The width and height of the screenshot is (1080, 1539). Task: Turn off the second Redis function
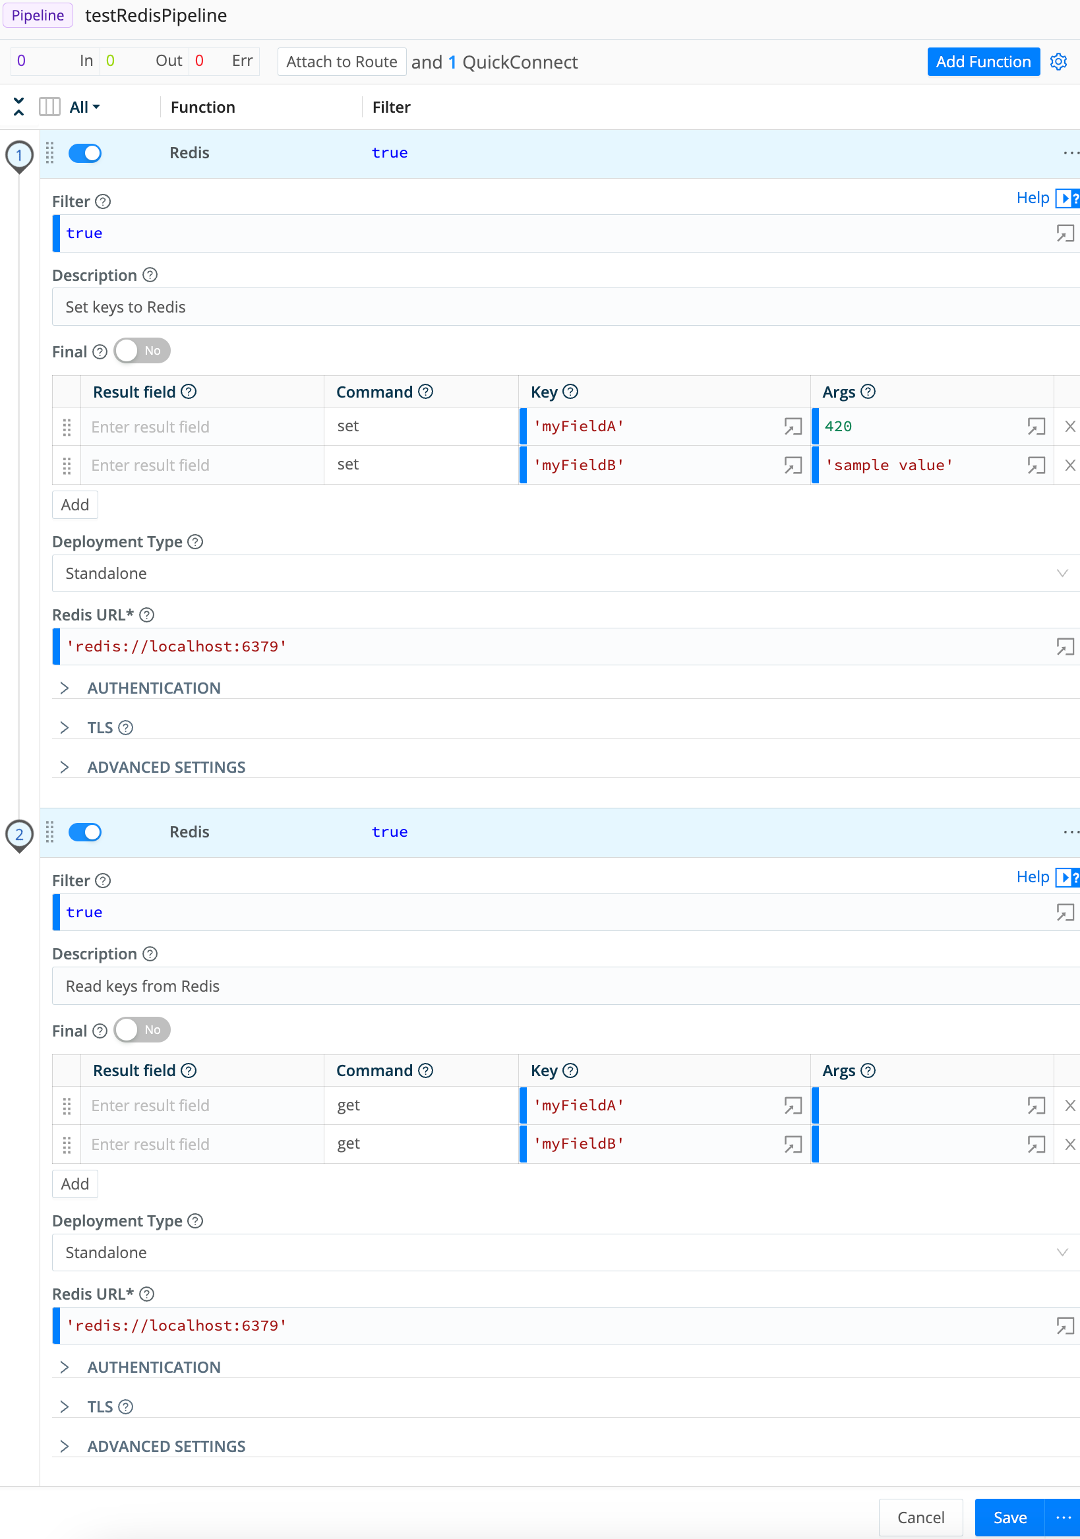coord(85,832)
